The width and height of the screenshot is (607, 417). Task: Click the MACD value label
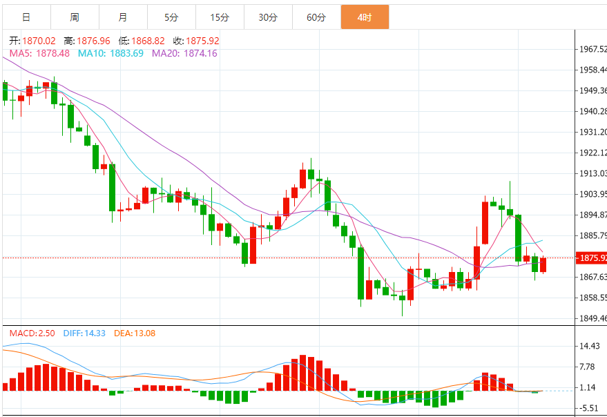click(x=32, y=333)
